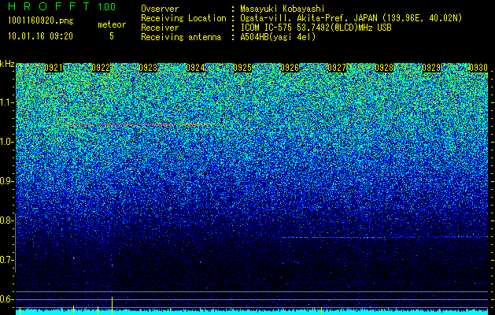
Task: Click the 1.0 kHz axis label
Action: [x=6, y=142]
